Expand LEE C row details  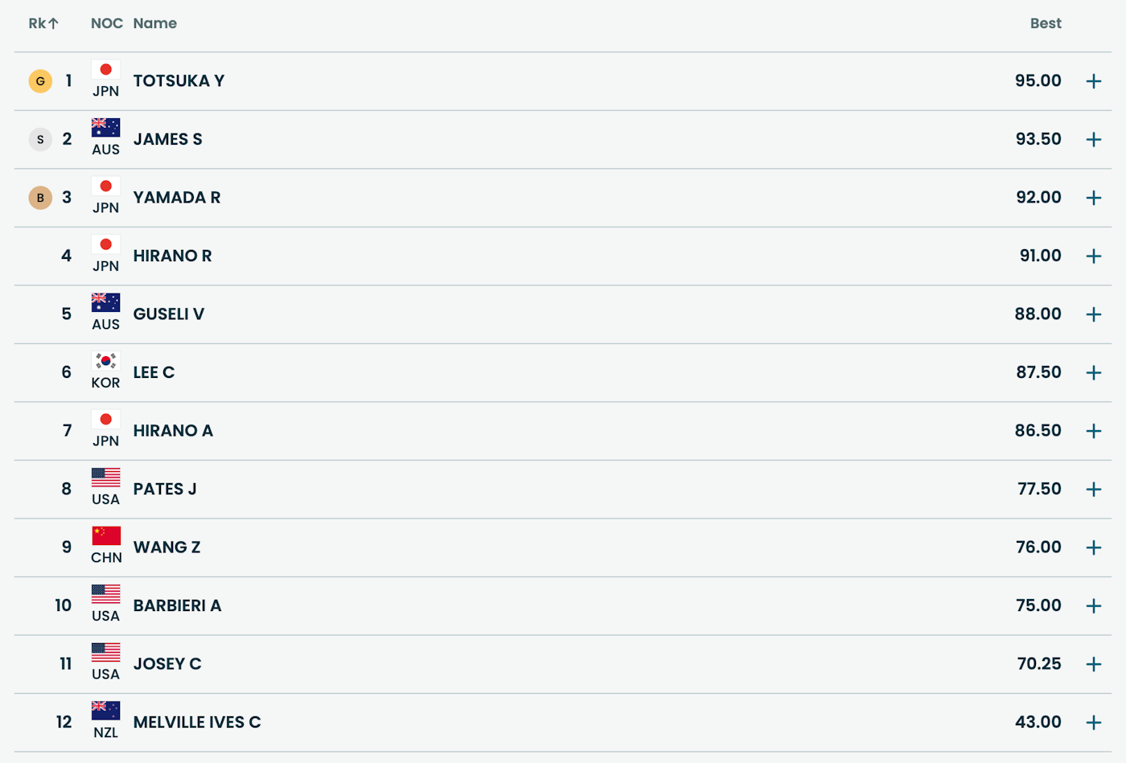click(1093, 373)
